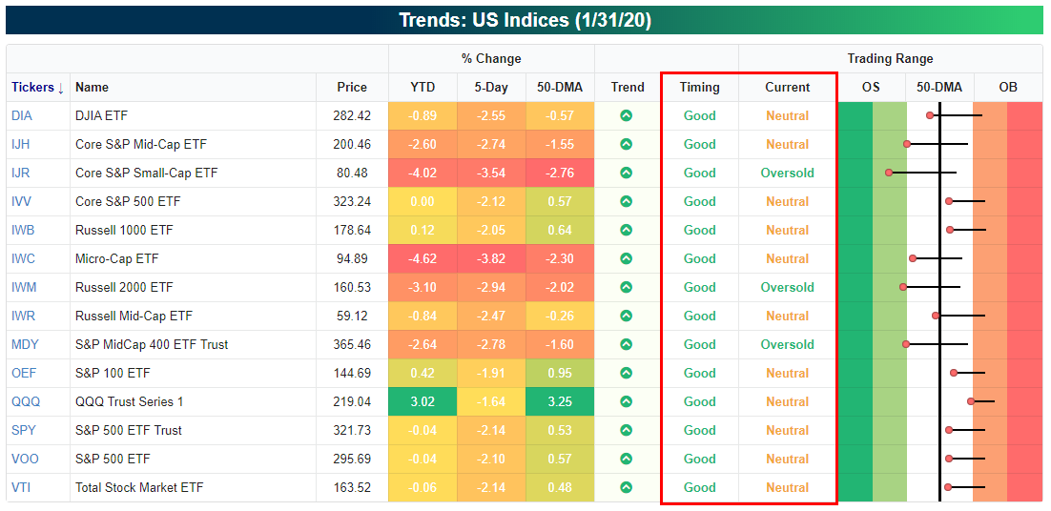Screen dimensions: 1051x511
Task: Click the OS trading range header
Action: tap(872, 87)
